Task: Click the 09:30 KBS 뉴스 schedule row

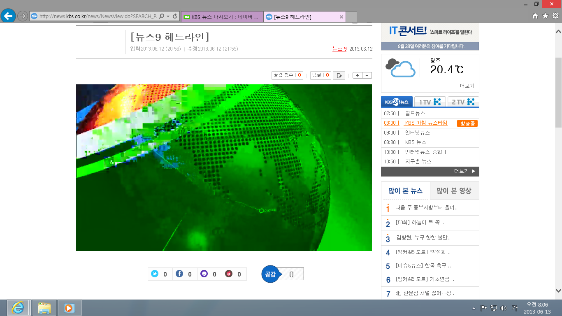Action: (430, 142)
